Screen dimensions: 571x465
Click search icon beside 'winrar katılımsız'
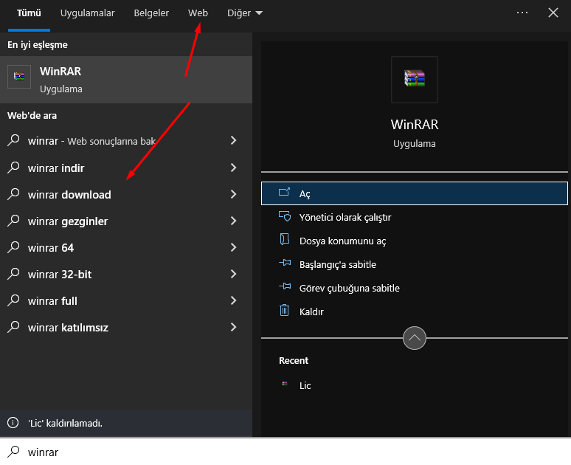[x=13, y=327]
